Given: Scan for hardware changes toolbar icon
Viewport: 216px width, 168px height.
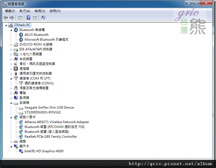Looking at the screenshot, I should tap(43, 17).
